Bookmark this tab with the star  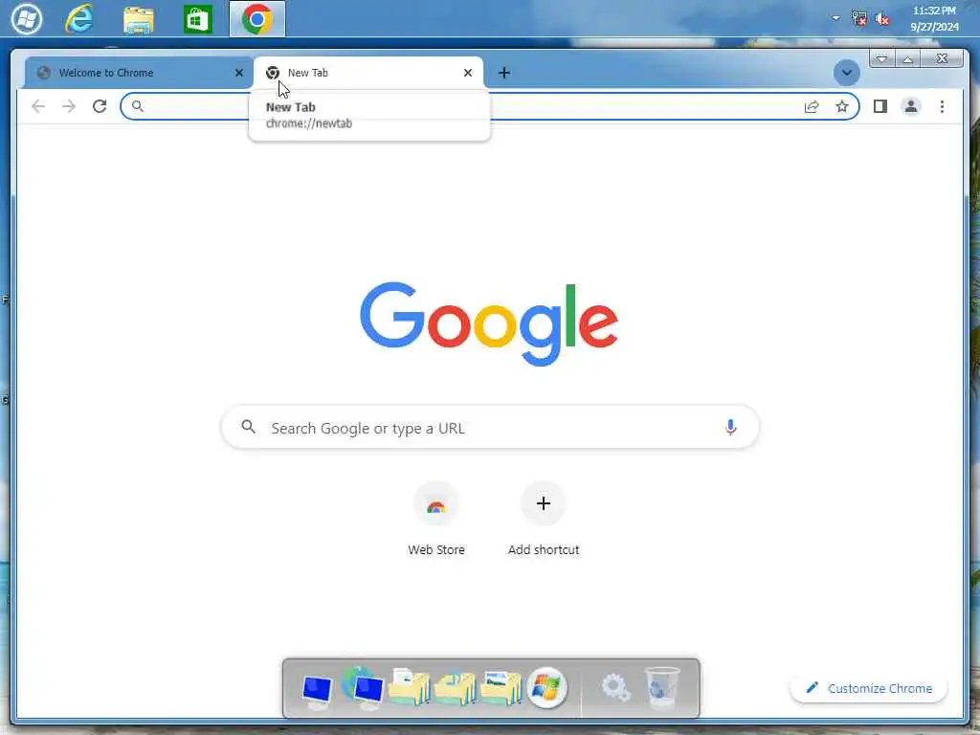point(842,106)
